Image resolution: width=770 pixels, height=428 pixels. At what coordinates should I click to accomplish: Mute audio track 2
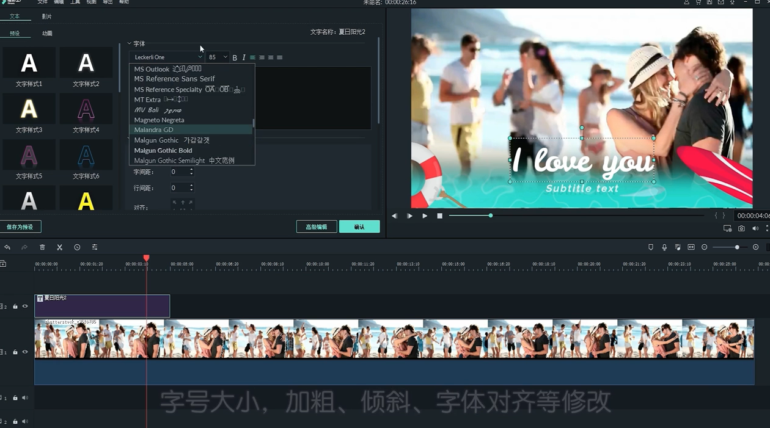(x=25, y=421)
